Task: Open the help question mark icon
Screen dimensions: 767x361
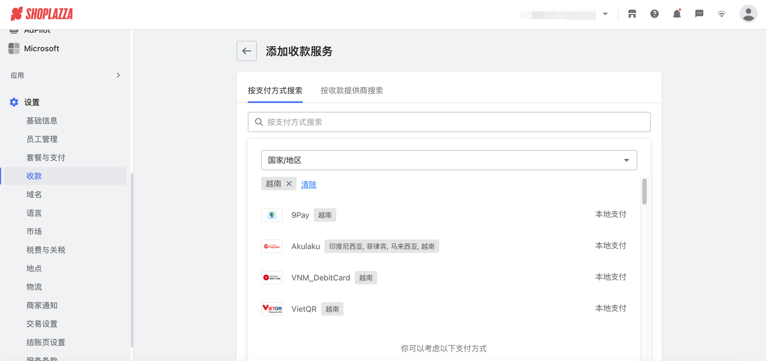Action: [654, 13]
